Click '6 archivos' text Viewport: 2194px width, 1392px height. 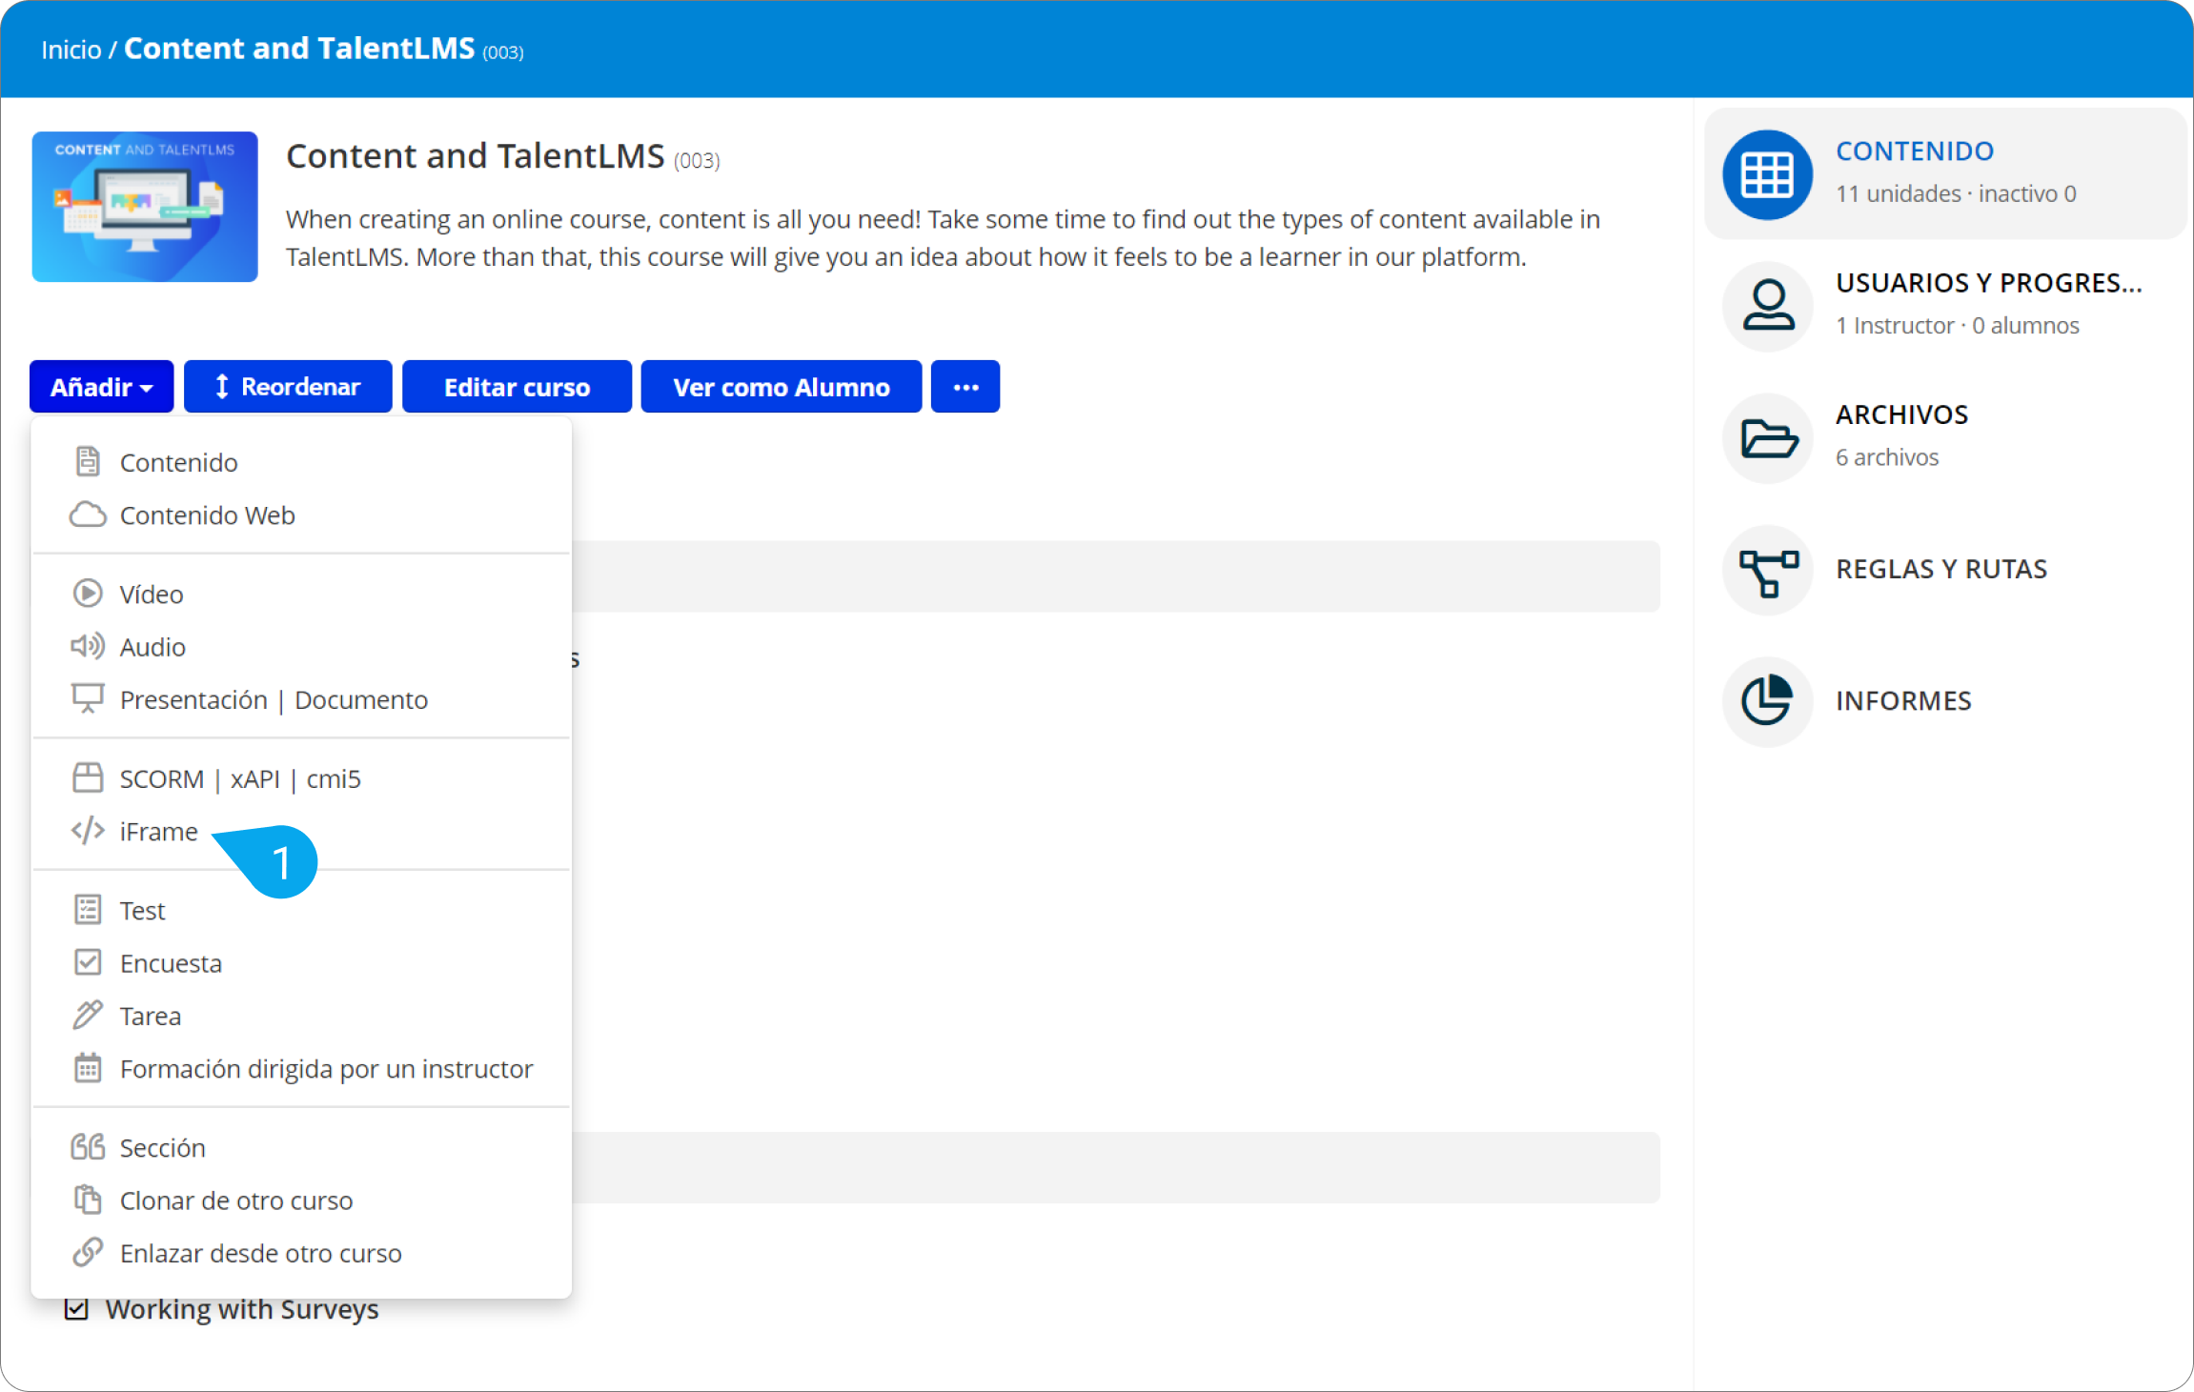point(1887,457)
